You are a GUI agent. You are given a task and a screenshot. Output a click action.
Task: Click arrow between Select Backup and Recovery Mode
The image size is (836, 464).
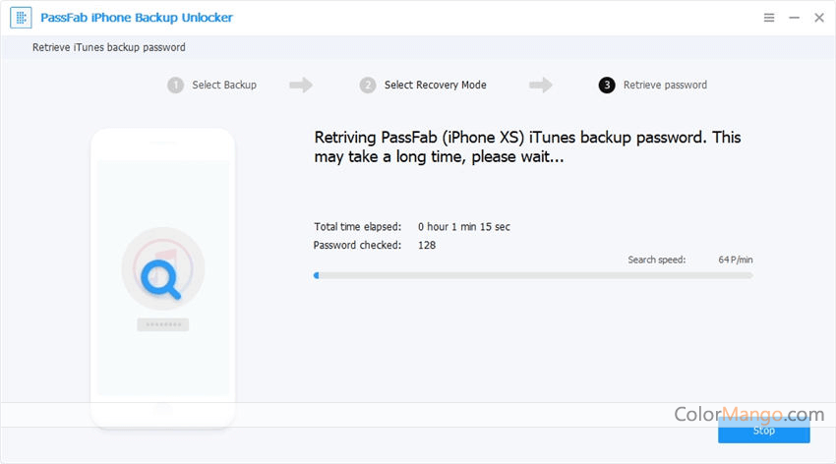coord(301,86)
